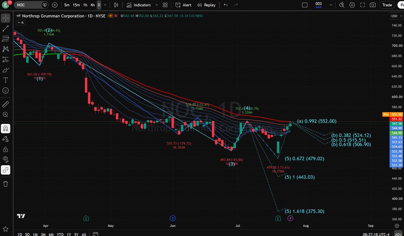Select the zoom in tool
The height and width of the screenshot is (236, 404).
point(5,114)
